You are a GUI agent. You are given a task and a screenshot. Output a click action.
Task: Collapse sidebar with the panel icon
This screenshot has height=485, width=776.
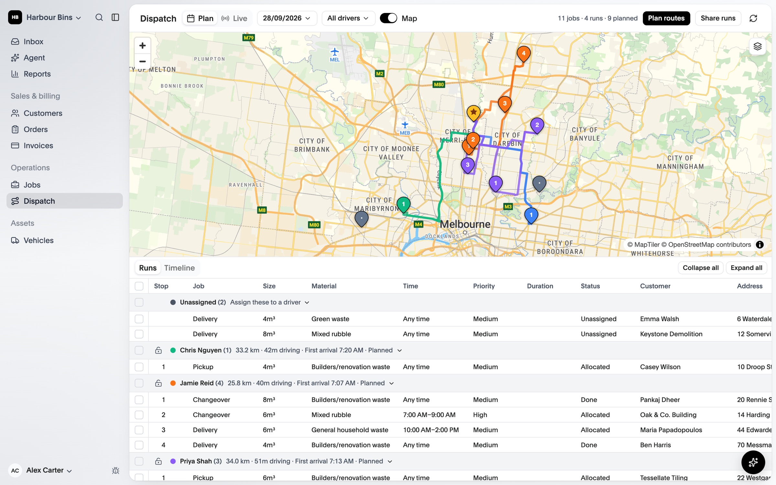[115, 17]
